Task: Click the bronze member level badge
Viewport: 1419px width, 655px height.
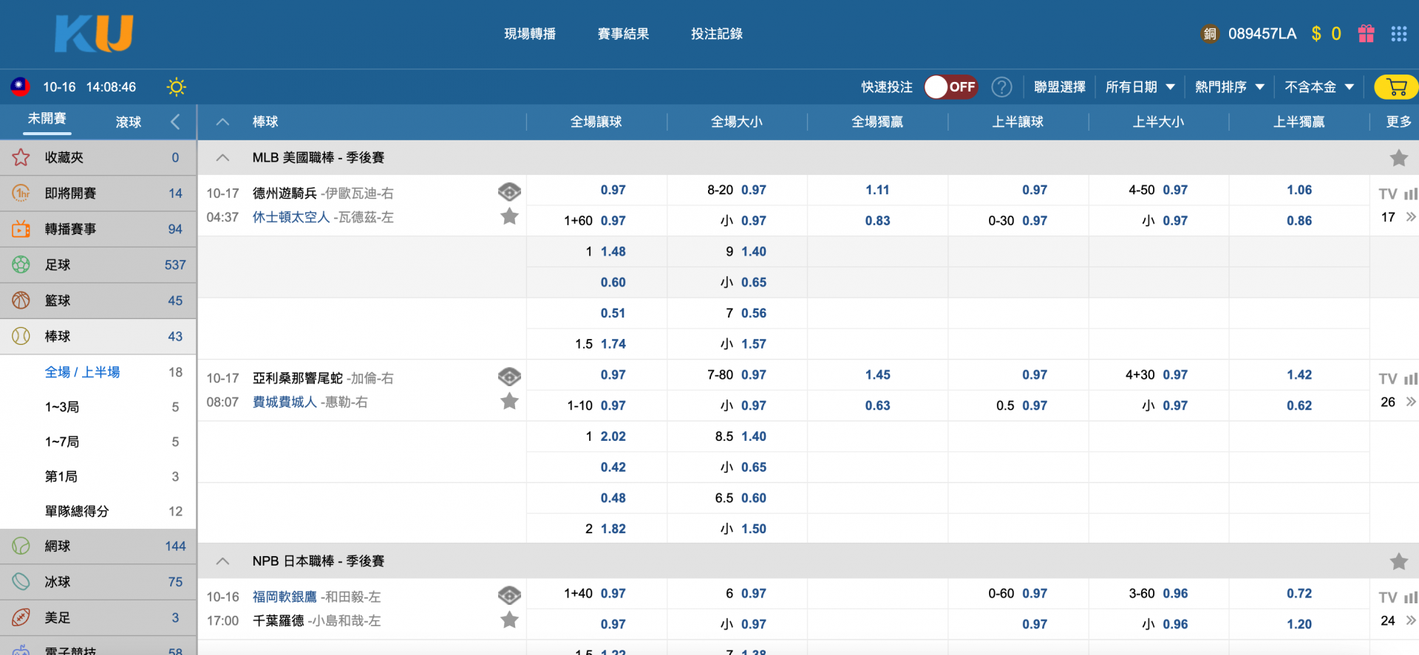Action: pyautogui.click(x=1210, y=34)
